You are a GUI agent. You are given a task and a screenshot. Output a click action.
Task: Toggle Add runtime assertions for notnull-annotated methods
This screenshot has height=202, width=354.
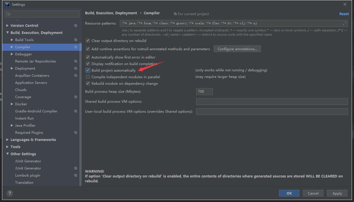tap(88, 49)
